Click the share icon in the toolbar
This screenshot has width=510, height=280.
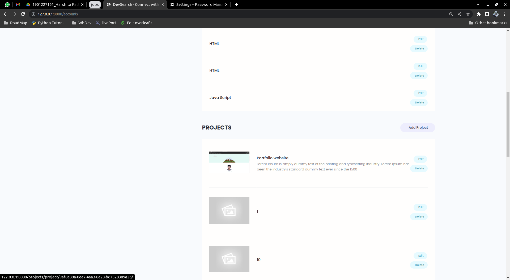pyautogui.click(x=460, y=14)
